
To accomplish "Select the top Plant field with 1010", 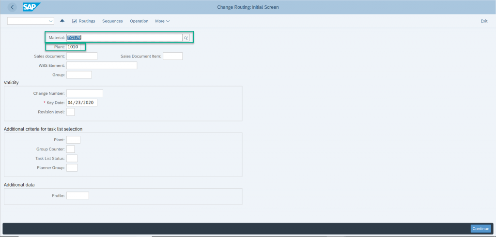I will pyautogui.click(x=73, y=47).
